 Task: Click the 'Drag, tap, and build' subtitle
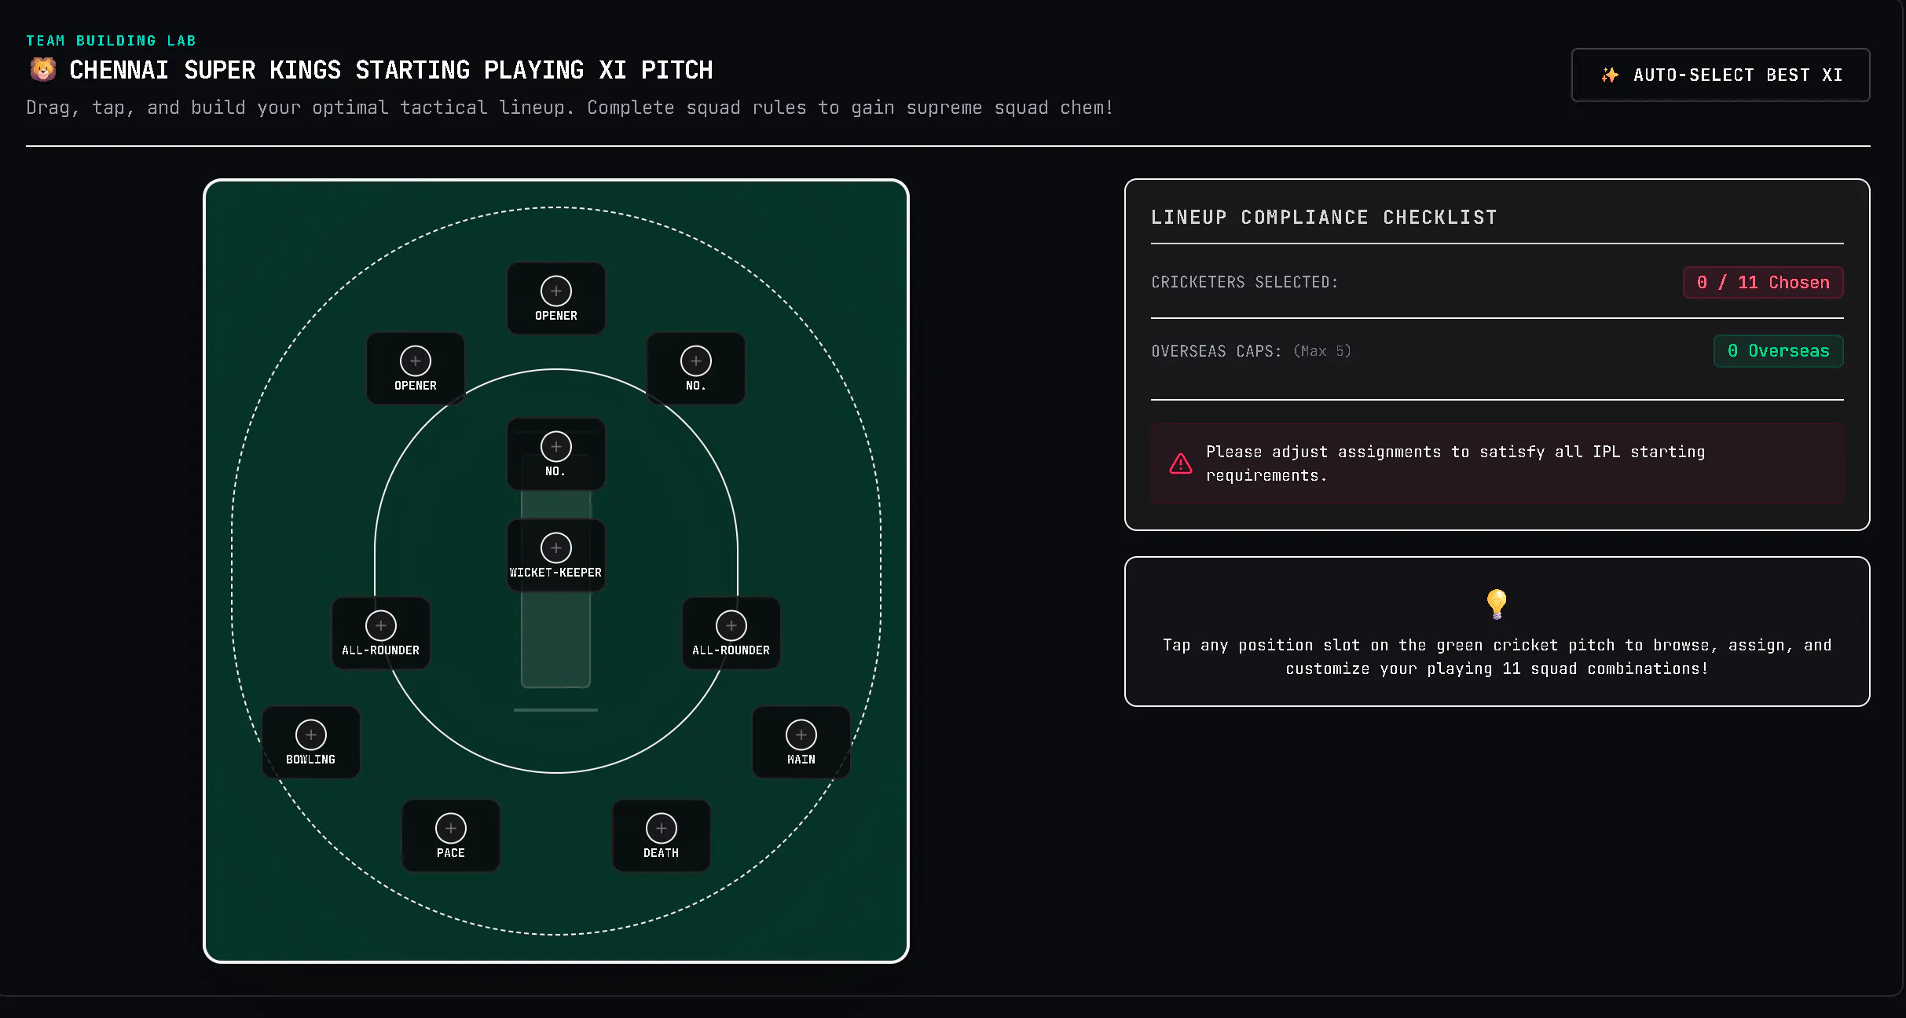pos(570,108)
